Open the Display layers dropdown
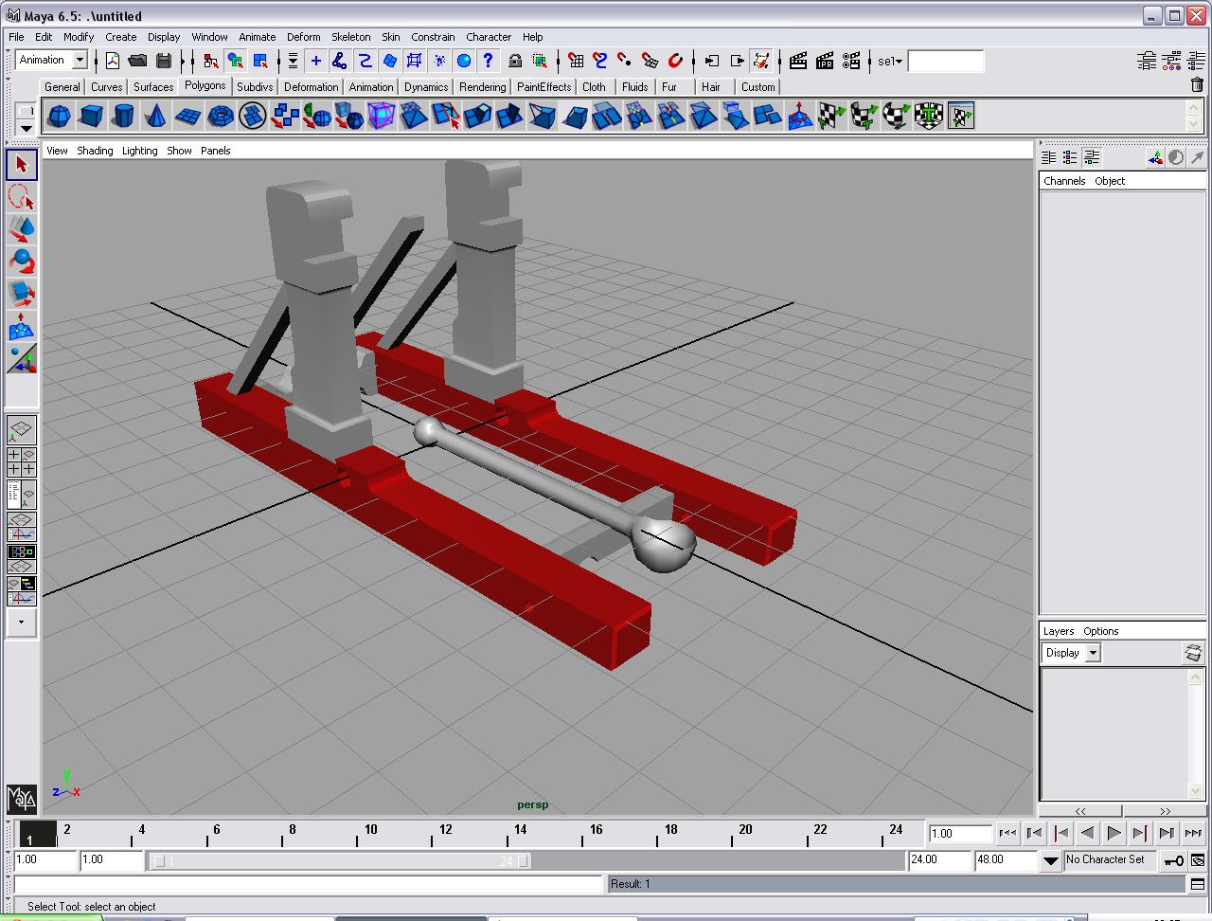The height and width of the screenshot is (921, 1212). click(1093, 653)
